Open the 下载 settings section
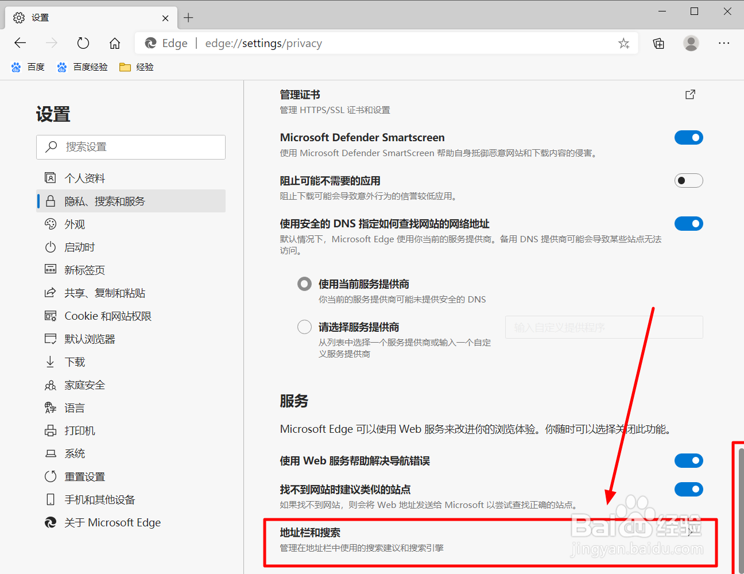Viewport: 744px width, 574px height. coord(75,362)
